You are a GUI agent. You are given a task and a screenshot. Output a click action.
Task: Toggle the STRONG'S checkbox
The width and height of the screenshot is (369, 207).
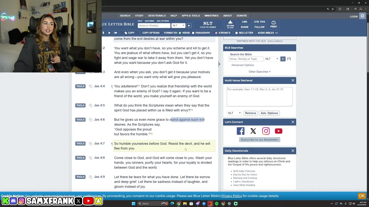click(216, 33)
